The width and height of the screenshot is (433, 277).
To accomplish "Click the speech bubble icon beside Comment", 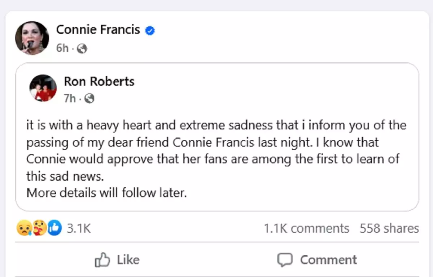I will click(285, 260).
